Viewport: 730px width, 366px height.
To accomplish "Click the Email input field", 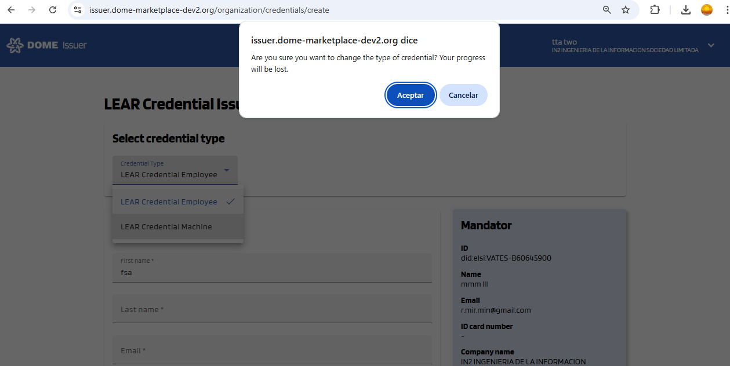I will 272,350.
